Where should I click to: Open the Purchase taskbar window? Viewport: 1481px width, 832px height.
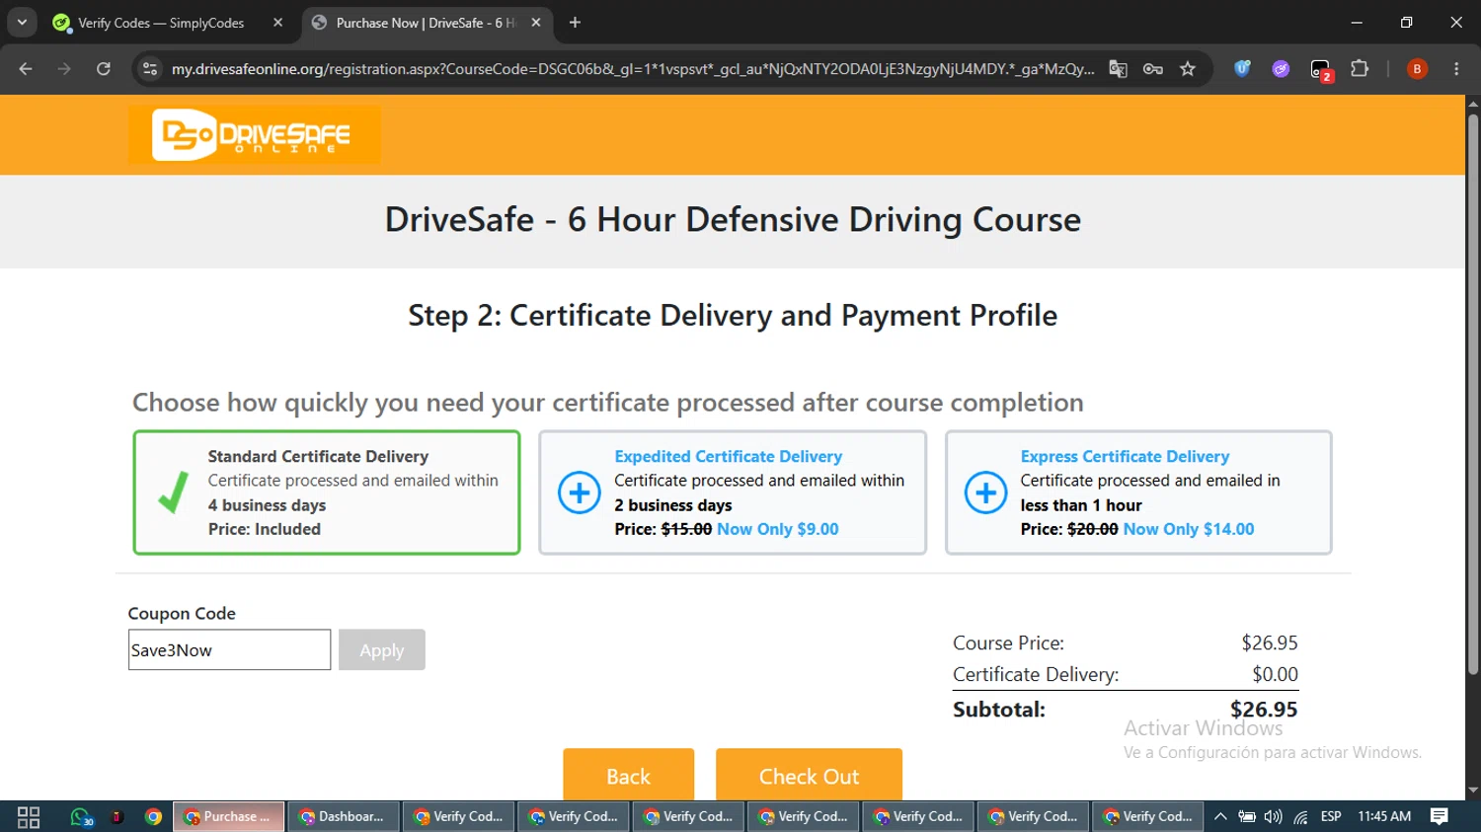point(229,817)
